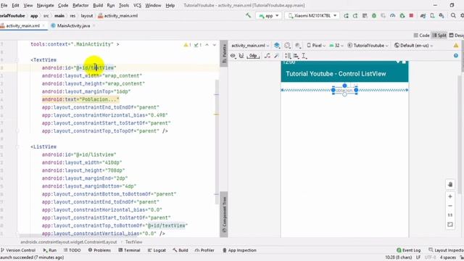Collapse the TextView tag fold marker
This screenshot has height=261, width=464.
[x=17, y=59]
